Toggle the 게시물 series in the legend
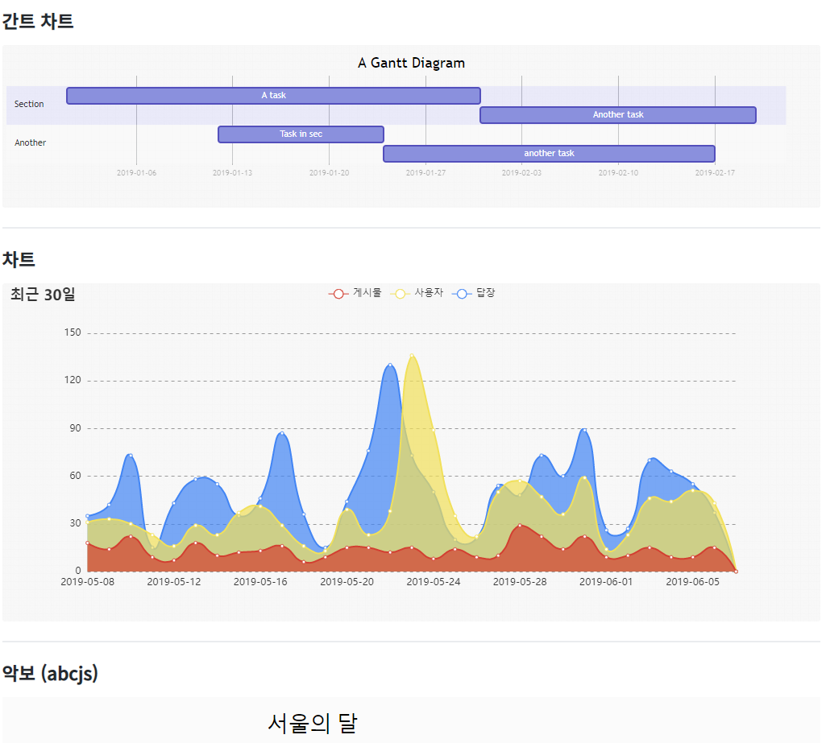The image size is (826, 743). [x=355, y=294]
